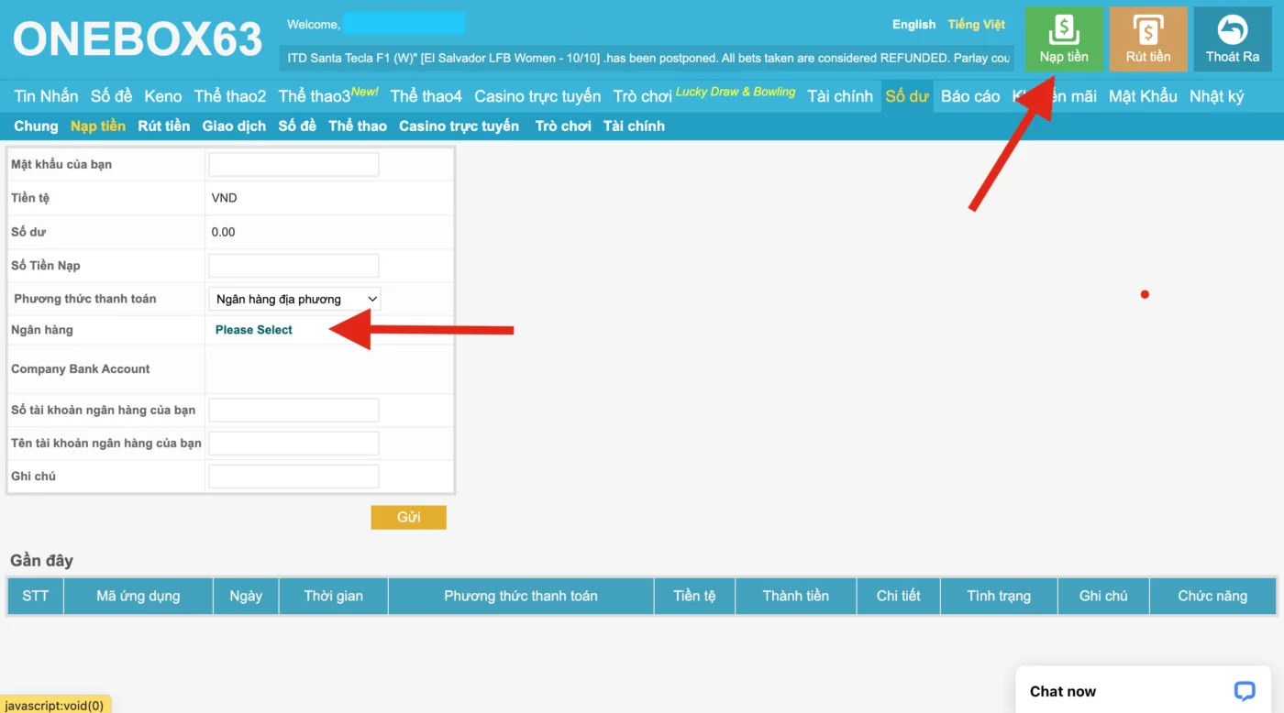Click Please Select to choose a bank
This screenshot has width=1284, height=713.
click(254, 330)
